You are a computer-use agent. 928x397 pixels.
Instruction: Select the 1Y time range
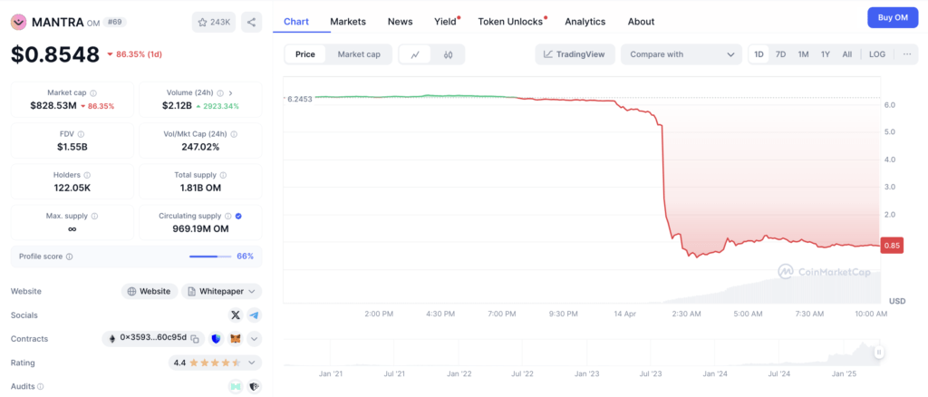pyautogui.click(x=825, y=54)
